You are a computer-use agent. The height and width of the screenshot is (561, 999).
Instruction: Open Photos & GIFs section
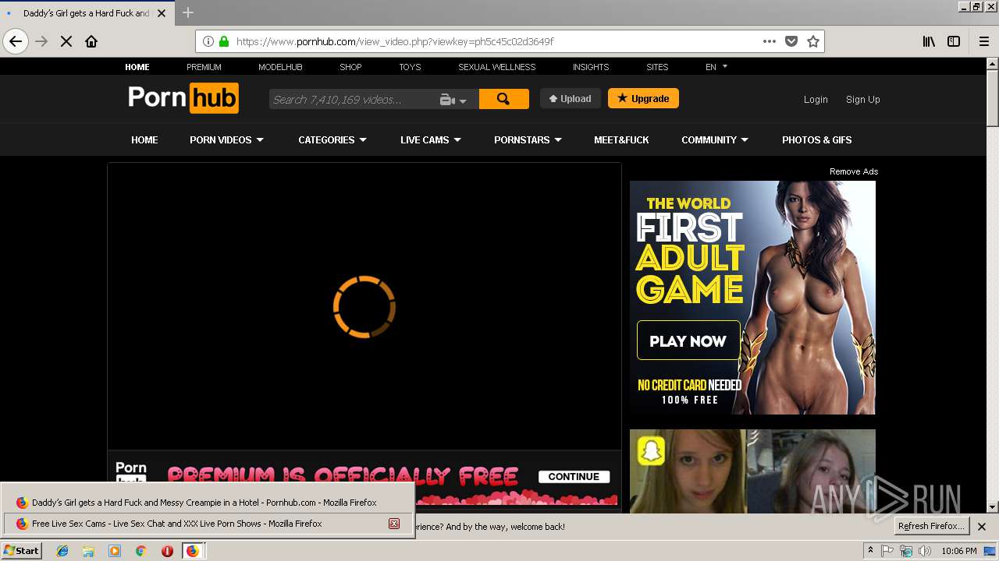tap(817, 140)
